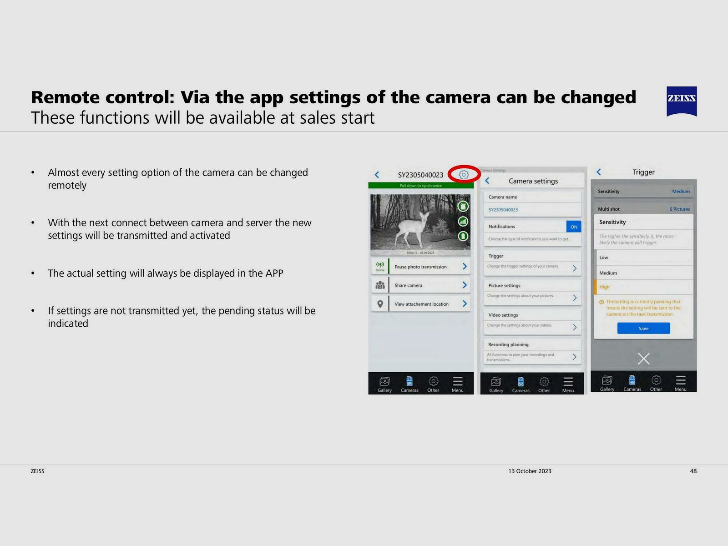Tap the battery status icon on deer photo
Viewport: 728px width, 546px height.
(463, 236)
